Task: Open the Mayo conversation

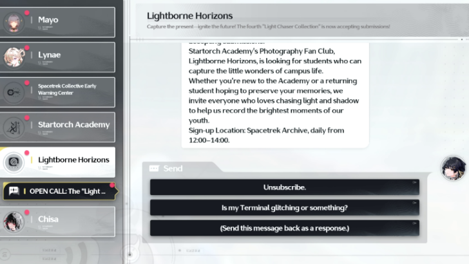Action: [71, 22]
